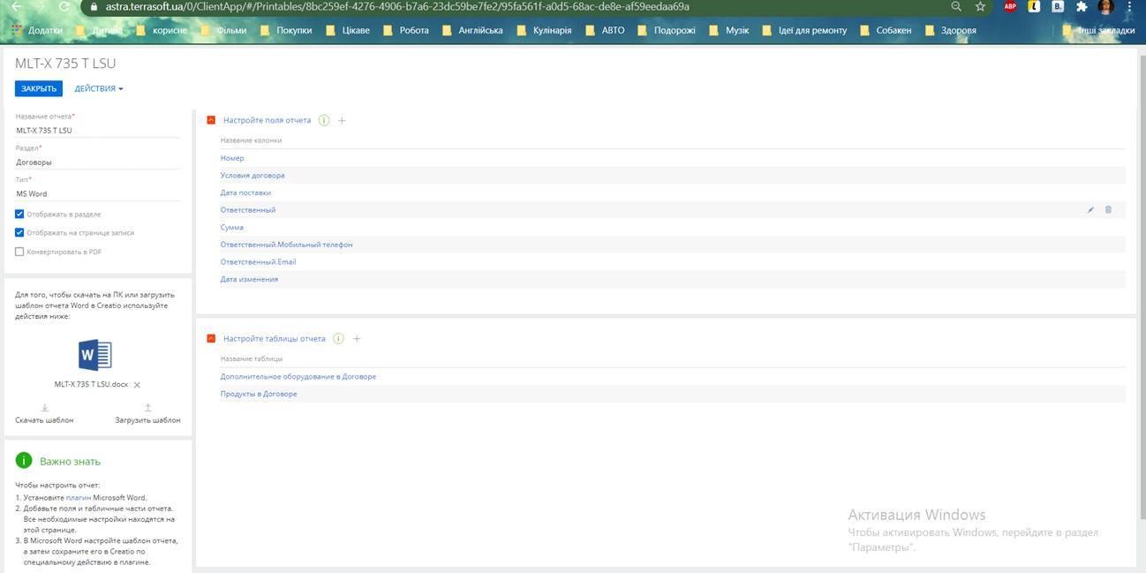Click the trash delete icon on Ответственный row

[1108, 210]
